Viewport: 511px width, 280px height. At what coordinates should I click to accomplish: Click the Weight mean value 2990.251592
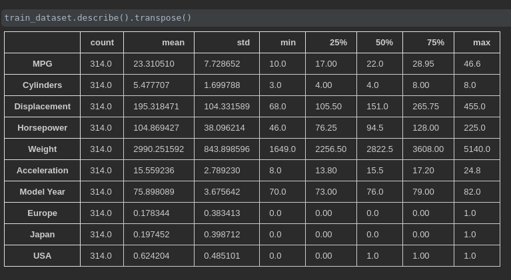click(x=159, y=149)
